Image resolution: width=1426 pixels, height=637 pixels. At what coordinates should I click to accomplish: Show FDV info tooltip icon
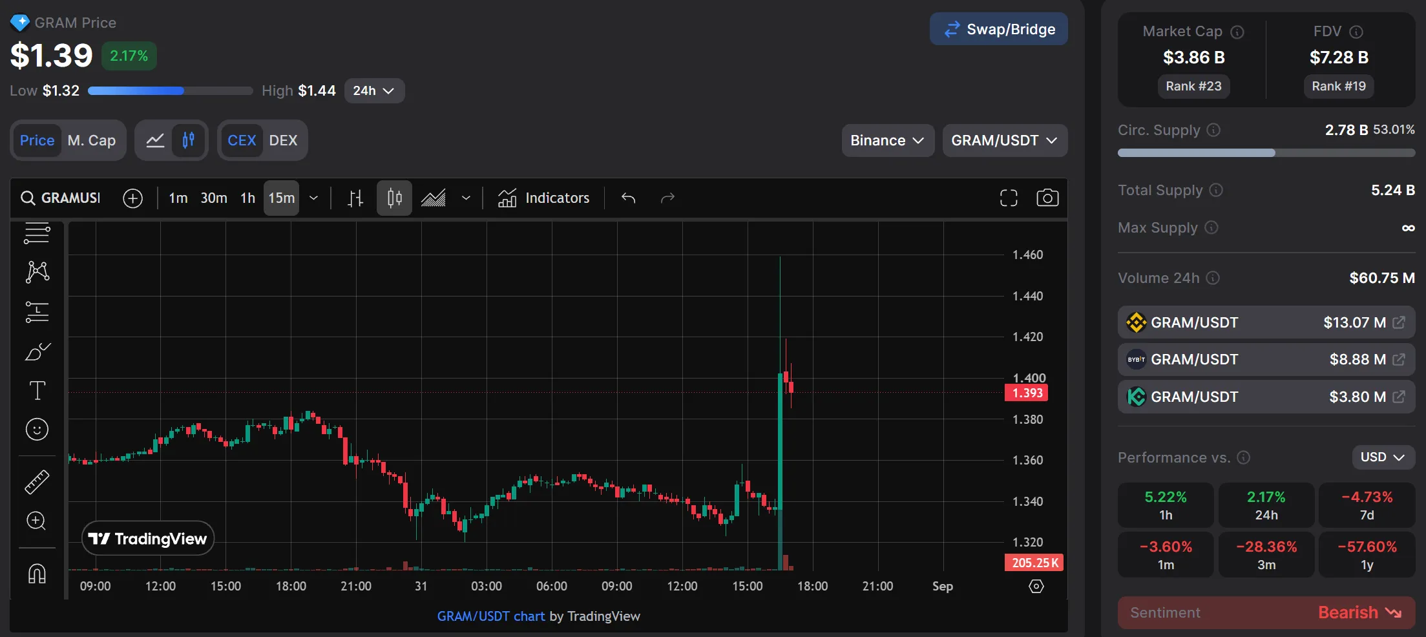point(1356,32)
